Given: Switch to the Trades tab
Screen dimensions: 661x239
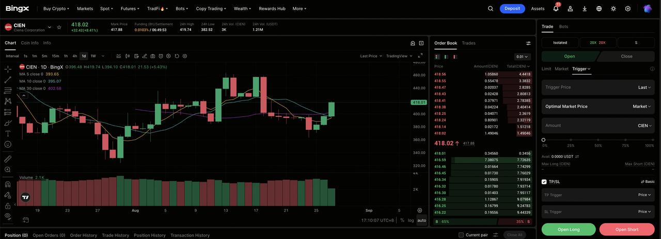Looking at the screenshot, I should tap(468, 43).
